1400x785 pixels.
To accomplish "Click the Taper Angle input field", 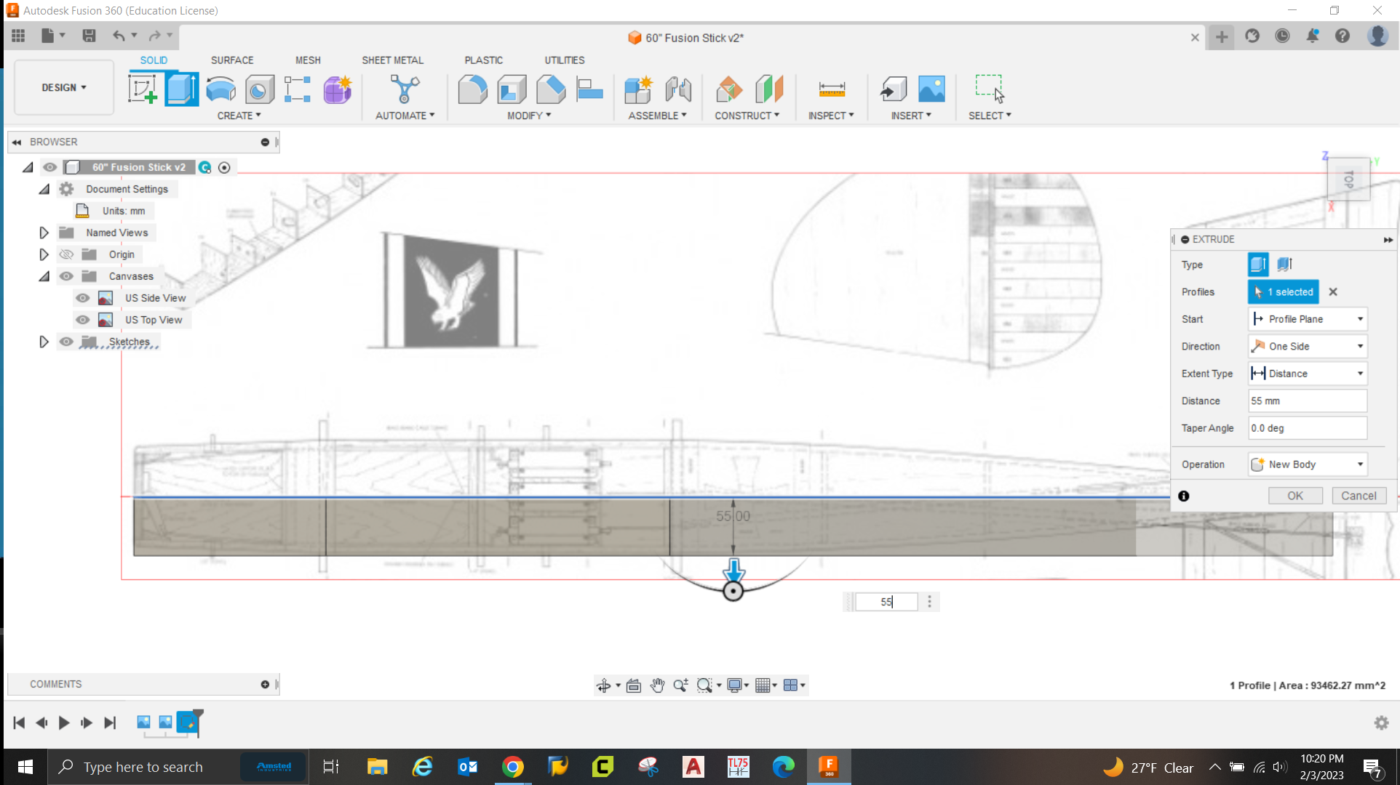I will pos(1307,428).
